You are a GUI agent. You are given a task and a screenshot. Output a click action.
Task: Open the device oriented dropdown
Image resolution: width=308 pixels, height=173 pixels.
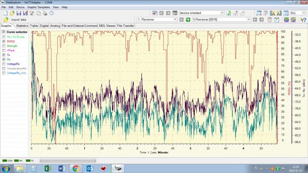tap(222, 13)
